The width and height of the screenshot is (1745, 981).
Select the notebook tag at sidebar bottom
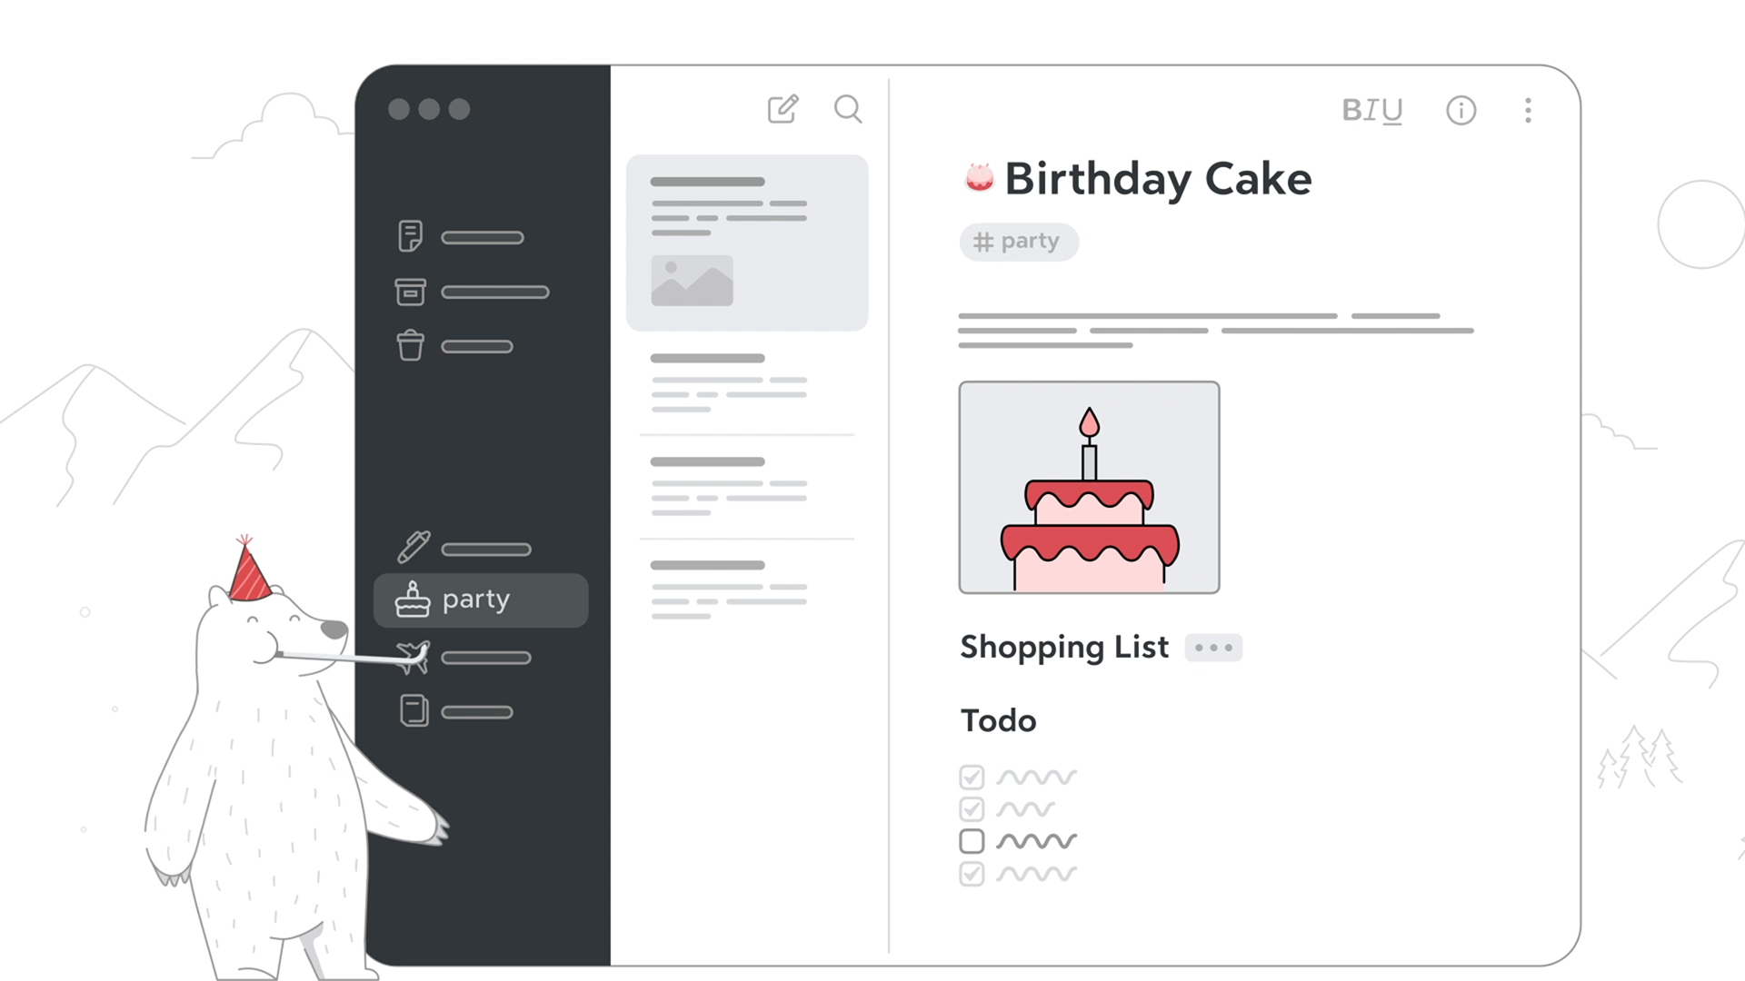tap(414, 711)
